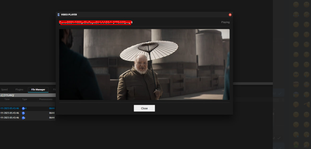311x149 pixels.
Task: Open the Plugins tab
Action: point(19,90)
